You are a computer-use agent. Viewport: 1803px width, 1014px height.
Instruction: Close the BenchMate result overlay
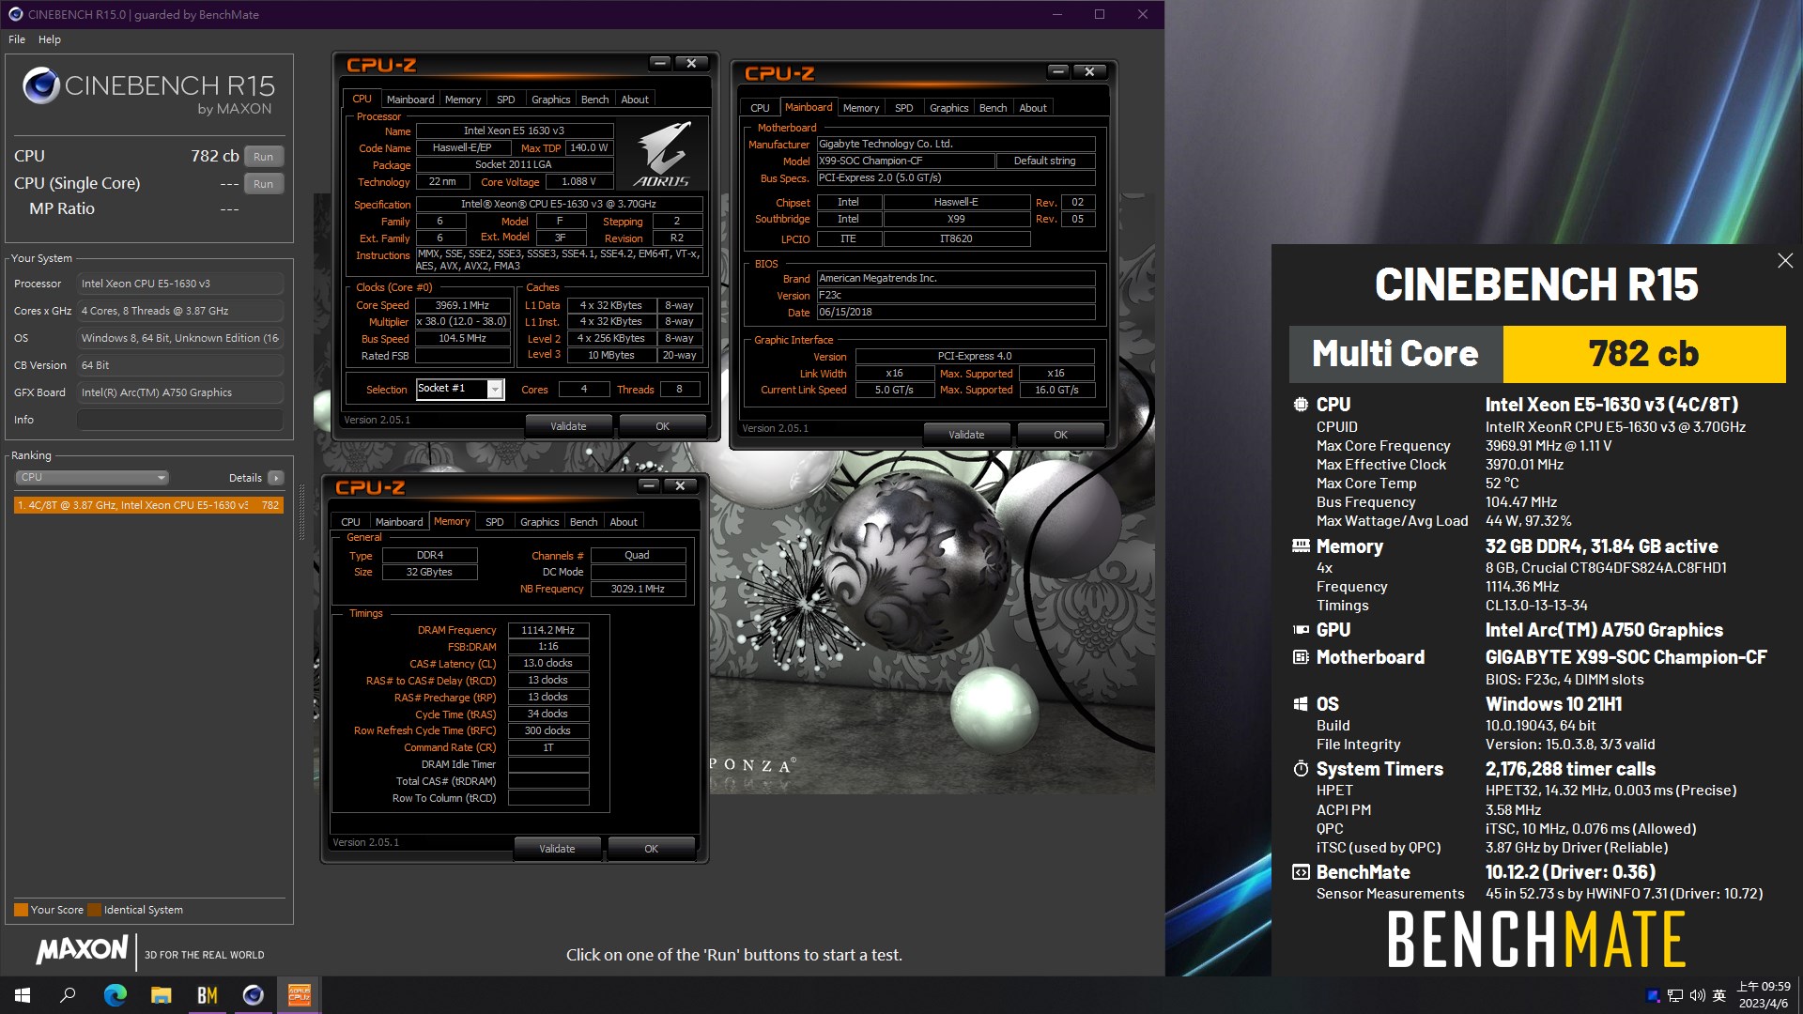point(1785,261)
